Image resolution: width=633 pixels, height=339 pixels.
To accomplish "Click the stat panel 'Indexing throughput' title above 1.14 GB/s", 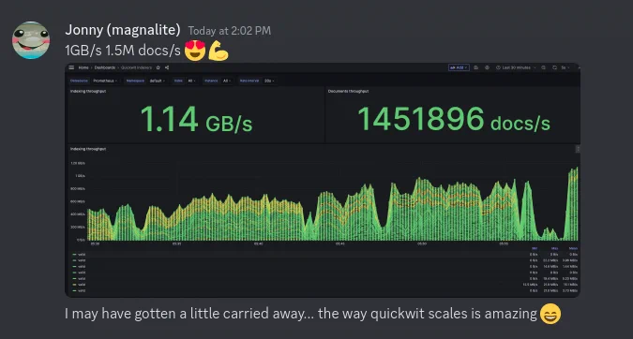I will (x=88, y=91).
